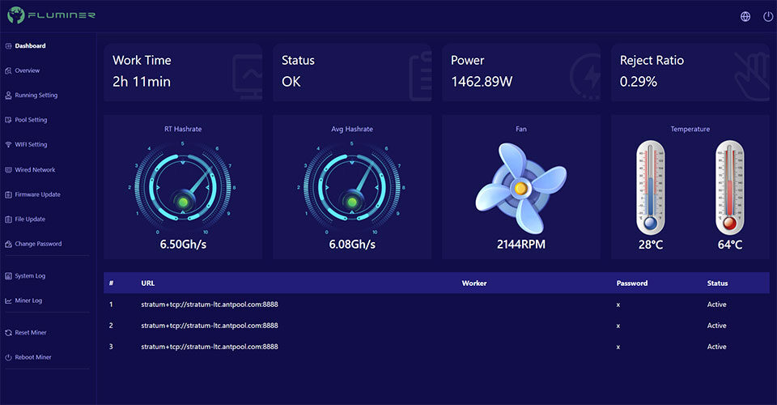Open the Miner Log
This screenshot has width=777, height=405.
pyautogui.click(x=28, y=301)
